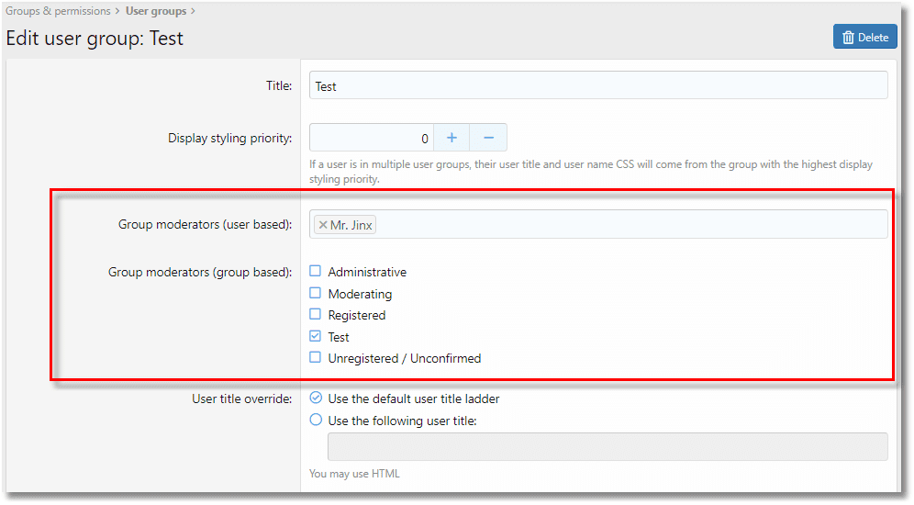The height and width of the screenshot is (505, 914).
Task: Click into the Title text field
Action: click(597, 85)
